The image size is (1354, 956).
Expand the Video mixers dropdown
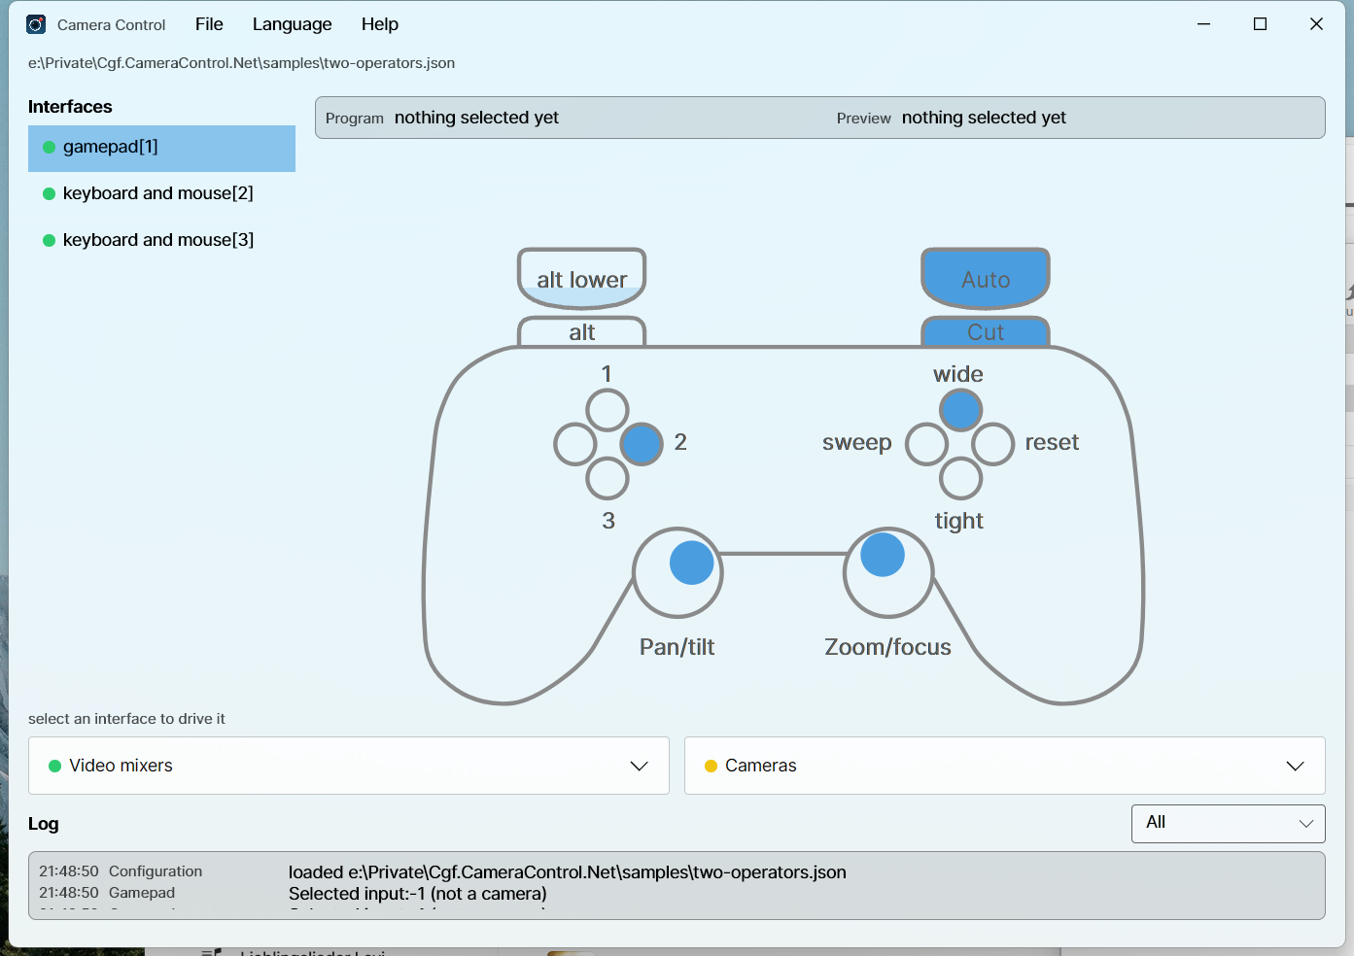click(x=349, y=766)
